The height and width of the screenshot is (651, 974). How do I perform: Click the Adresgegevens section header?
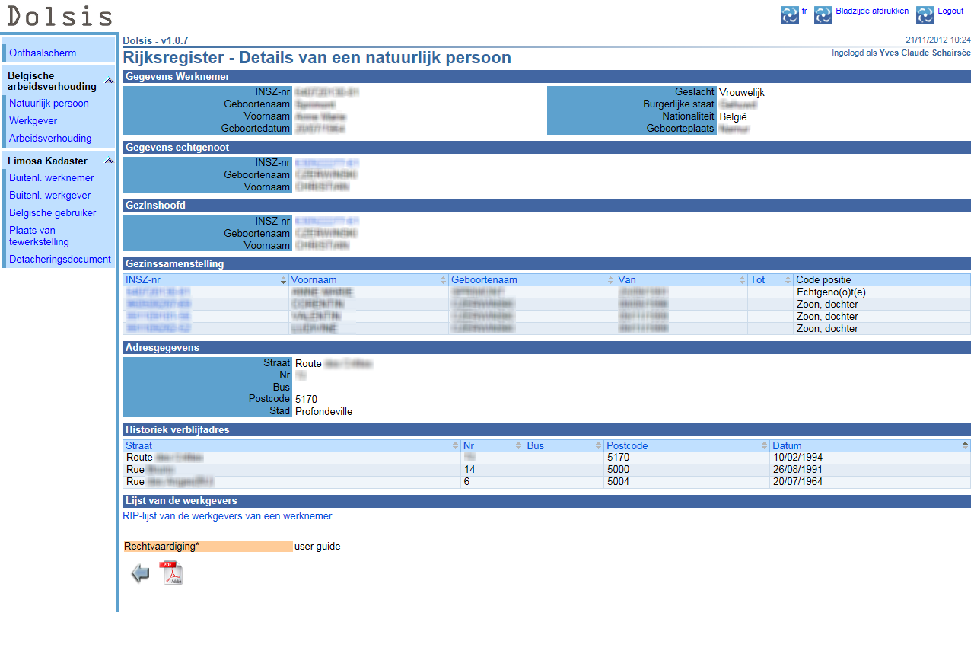[546, 348]
